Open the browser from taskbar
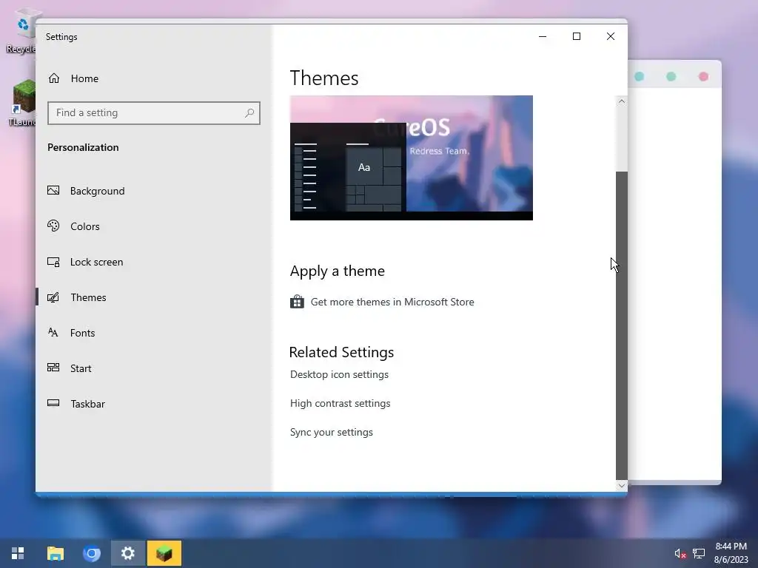This screenshot has height=568, width=758. click(91, 553)
